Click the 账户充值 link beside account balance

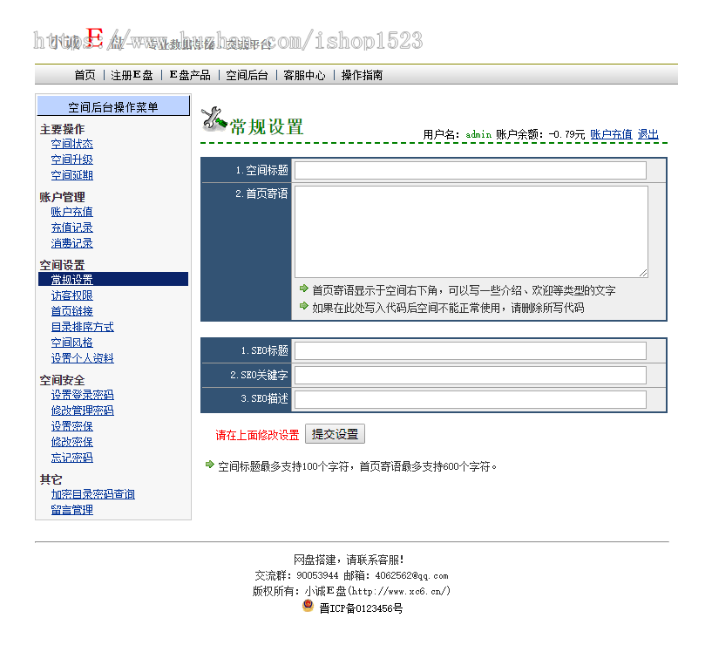click(611, 134)
